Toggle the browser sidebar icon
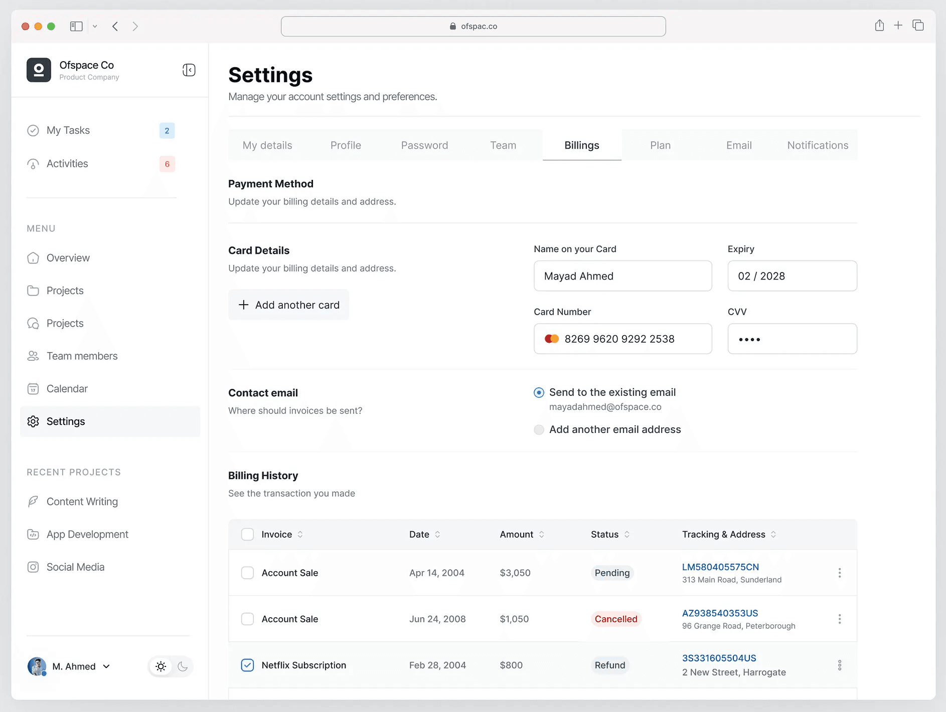Viewport: 946px width, 712px height. pyautogui.click(x=76, y=26)
